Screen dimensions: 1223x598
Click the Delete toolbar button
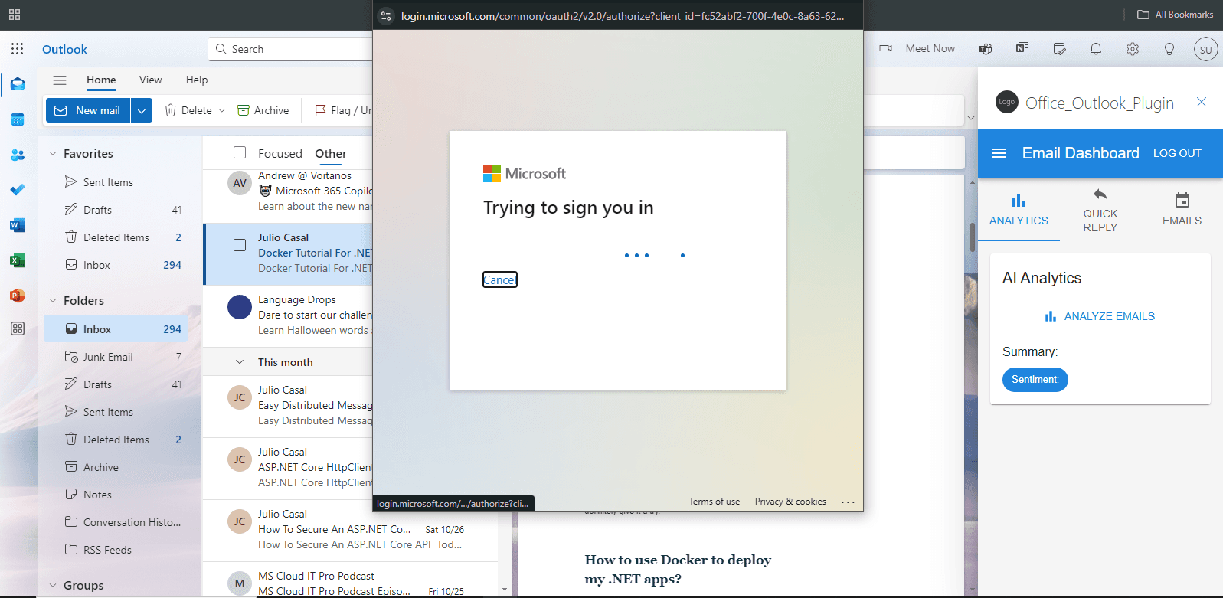188,110
